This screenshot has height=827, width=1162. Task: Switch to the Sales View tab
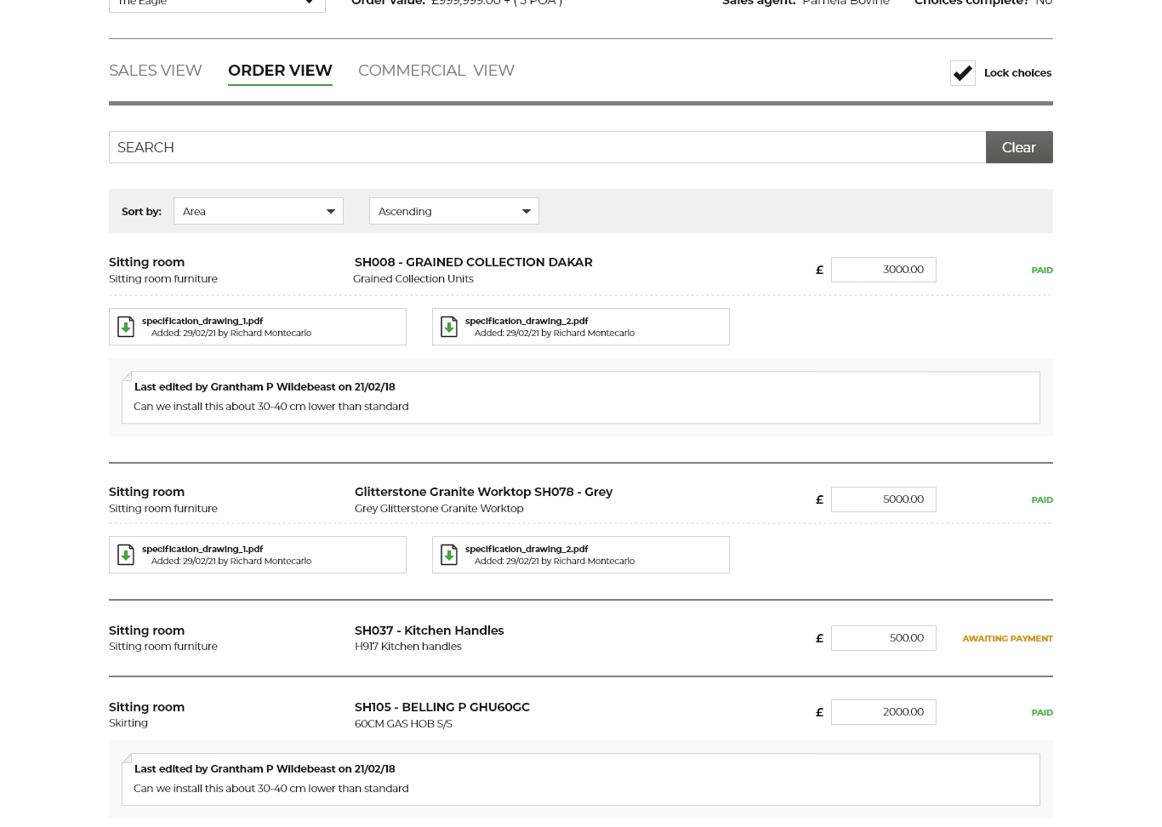pyautogui.click(x=155, y=71)
